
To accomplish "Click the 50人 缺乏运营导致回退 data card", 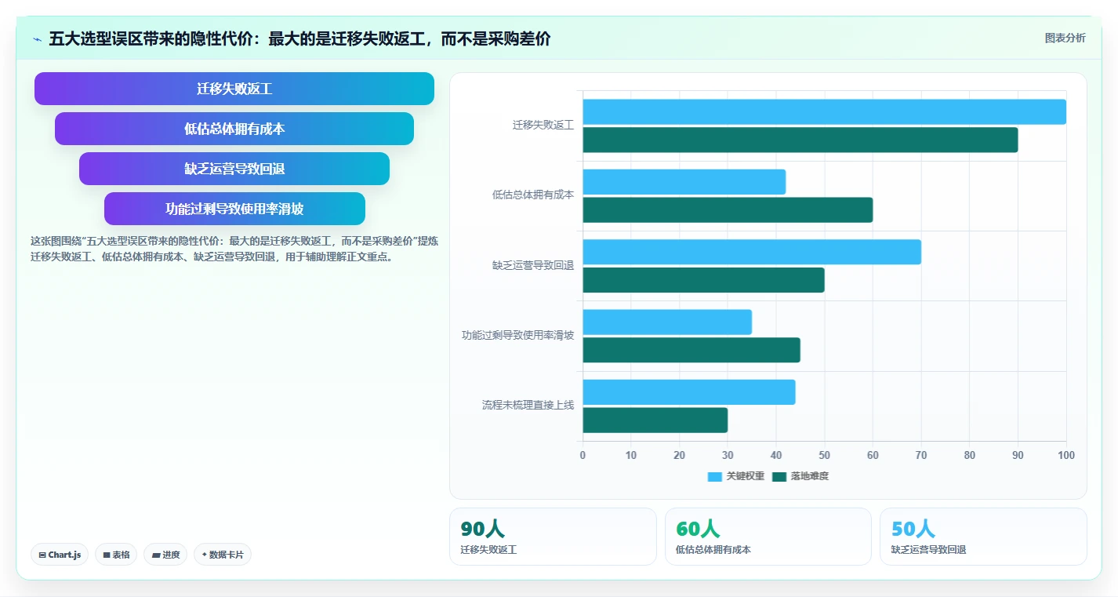I will pos(983,537).
